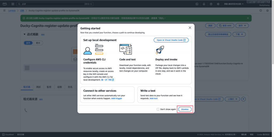
Task: Click the info circle icon at top right
Action: click(x=261, y=11)
